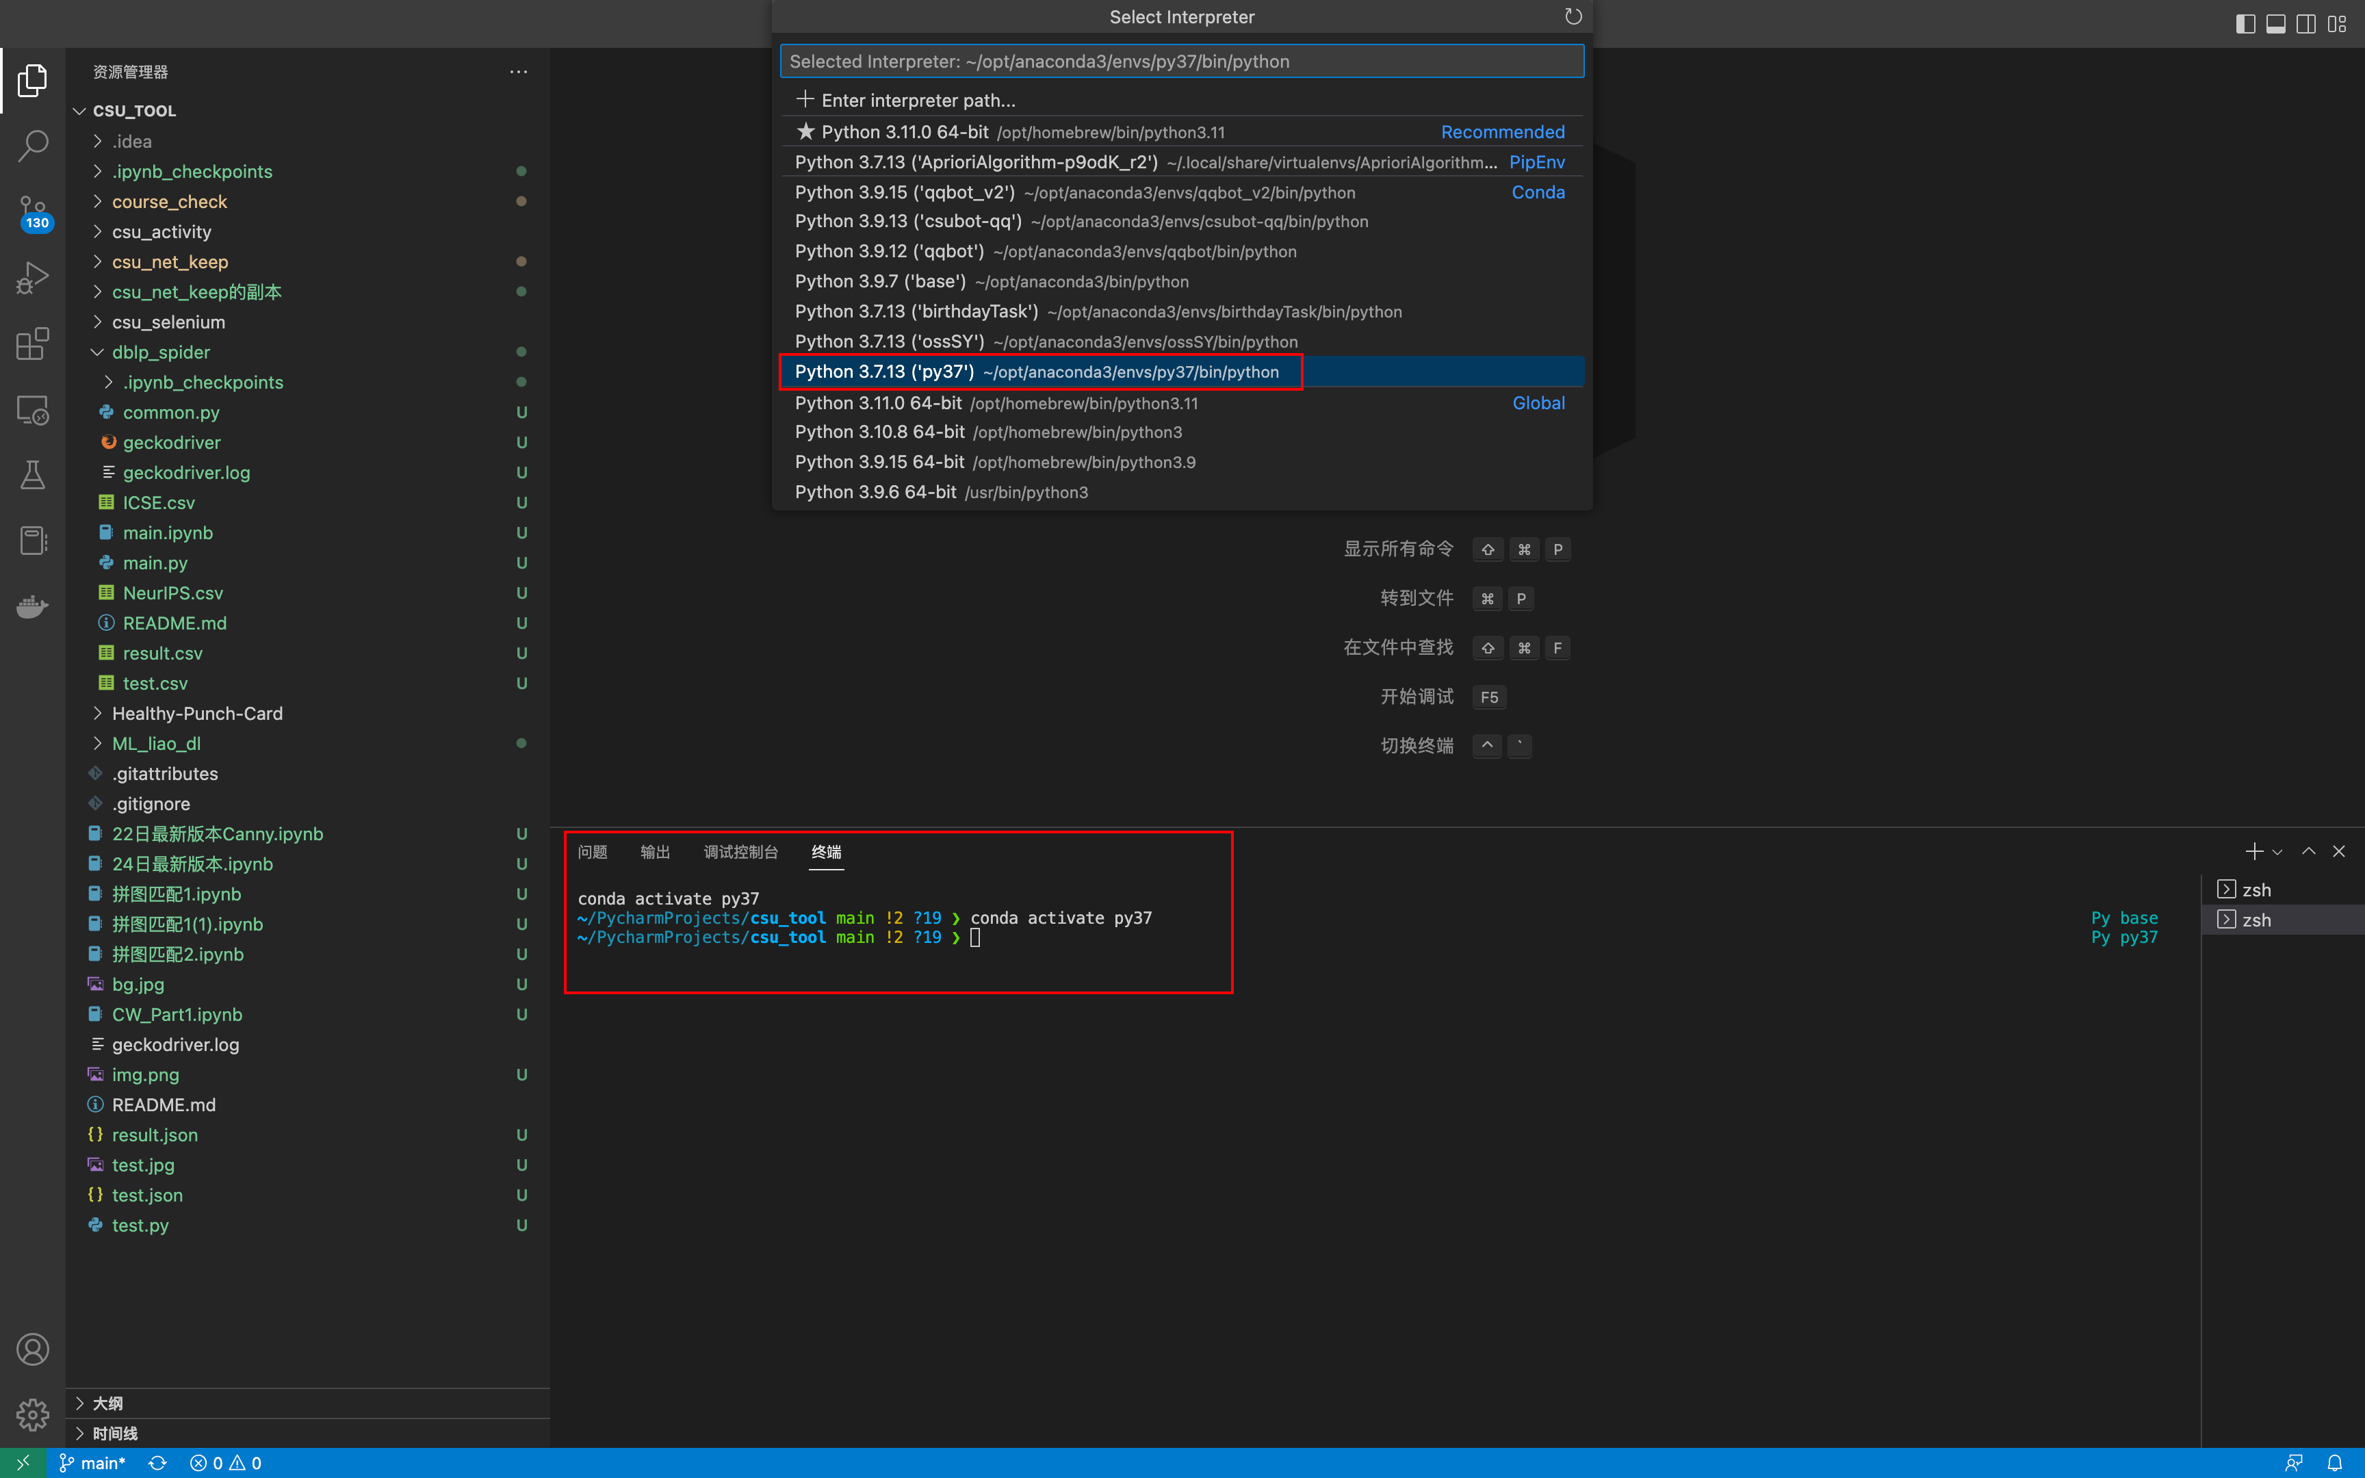Refresh the interpreter list
2365x1478 pixels.
click(x=1573, y=16)
